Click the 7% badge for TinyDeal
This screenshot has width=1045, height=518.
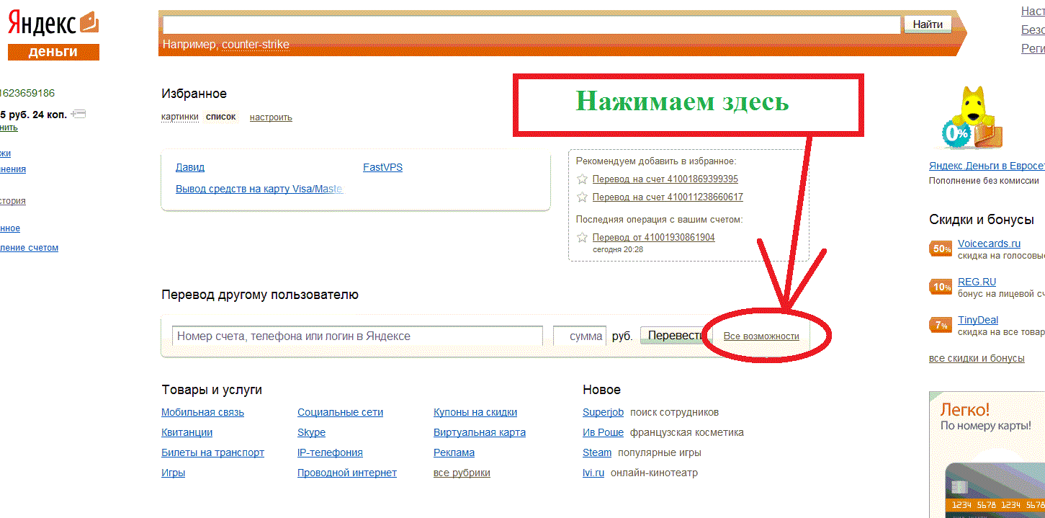941,325
